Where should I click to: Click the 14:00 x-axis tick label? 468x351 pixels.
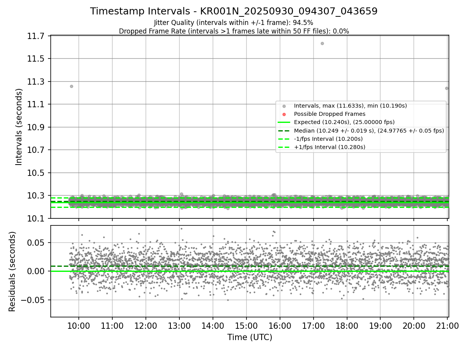213,325
